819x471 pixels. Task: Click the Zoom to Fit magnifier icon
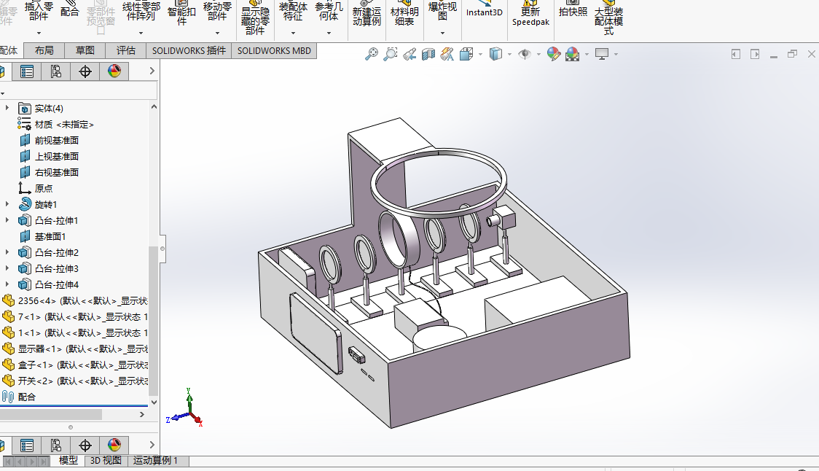click(x=372, y=54)
